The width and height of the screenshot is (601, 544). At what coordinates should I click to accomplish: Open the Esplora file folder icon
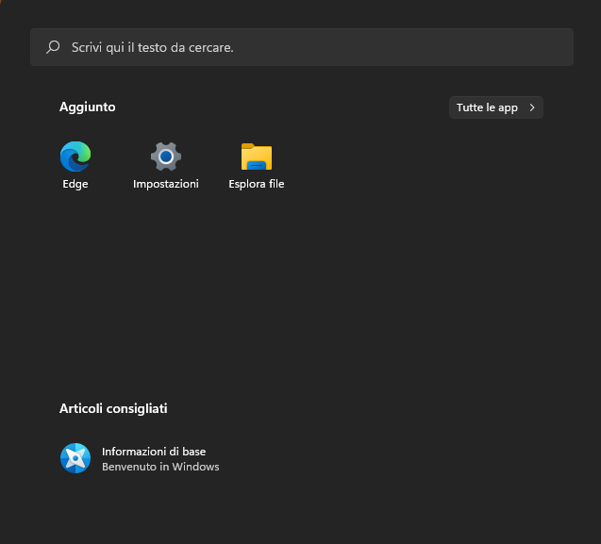click(257, 157)
